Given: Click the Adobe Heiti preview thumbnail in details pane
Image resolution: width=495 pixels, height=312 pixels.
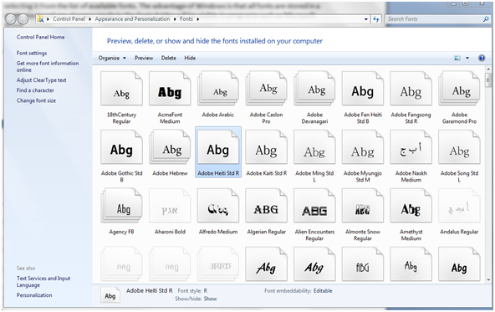Looking at the screenshot, I should click(110, 295).
